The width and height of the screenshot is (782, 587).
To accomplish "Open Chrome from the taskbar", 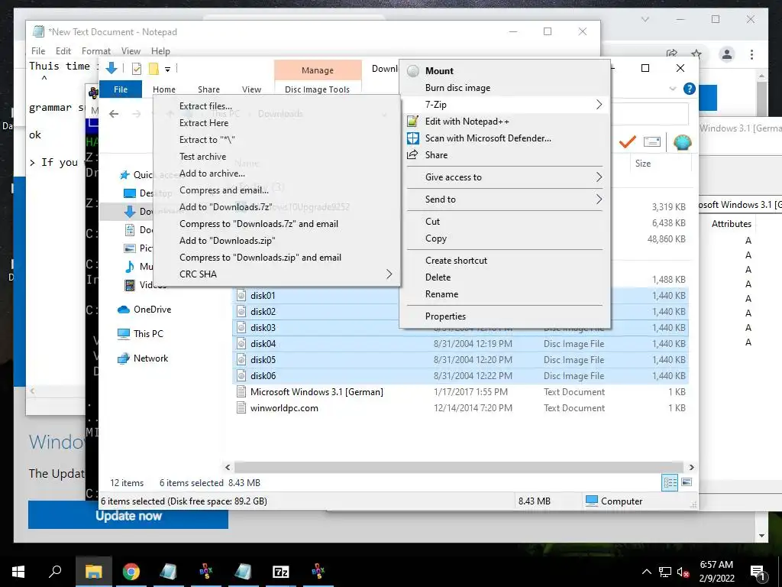I will coord(131,572).
